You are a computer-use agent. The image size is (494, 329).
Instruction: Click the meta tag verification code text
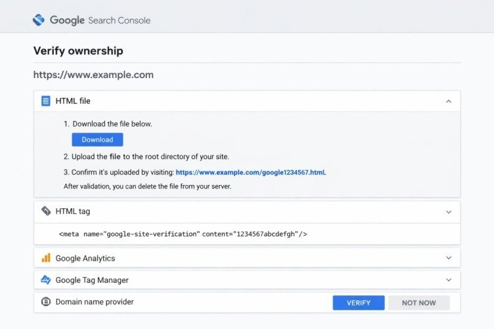tap(183, 234)
